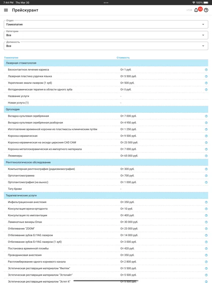The width and height of the screenshot is (212, 283).
Task: Show info for Вкладка культевая серебрянная разборная
Action: (206, 123)
